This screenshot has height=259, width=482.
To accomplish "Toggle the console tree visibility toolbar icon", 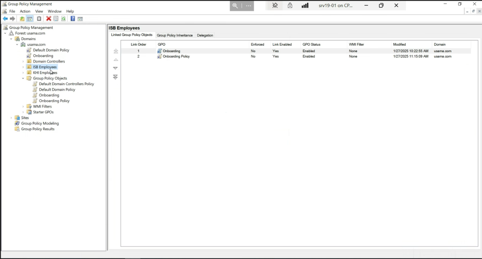I will [30, 19].
